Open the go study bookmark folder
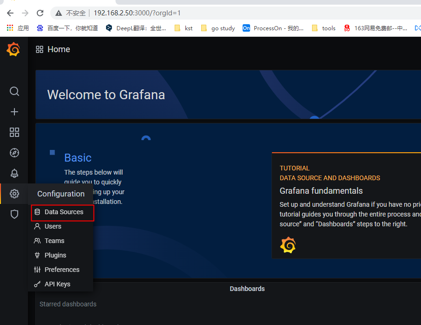Screen dimensions: 421x325 [218, 28]
